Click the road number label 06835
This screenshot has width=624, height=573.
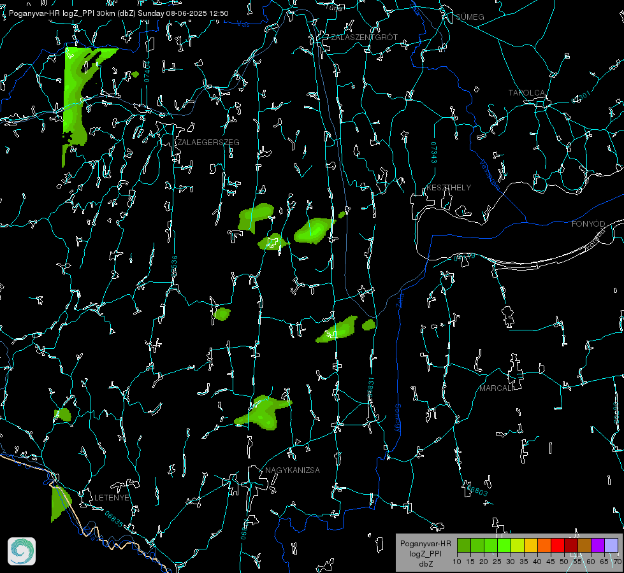pos(114,519)
